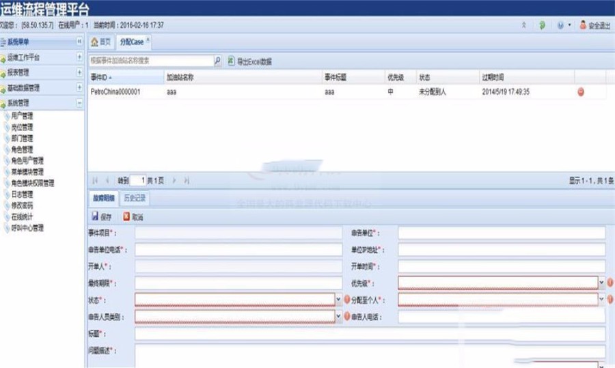Sort by the 事件ID column header
Viewport: 615px width, 368px height.
coord(126,77)
